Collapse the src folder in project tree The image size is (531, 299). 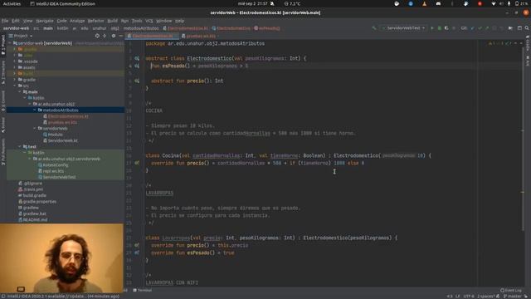click(x=15, y=86)
